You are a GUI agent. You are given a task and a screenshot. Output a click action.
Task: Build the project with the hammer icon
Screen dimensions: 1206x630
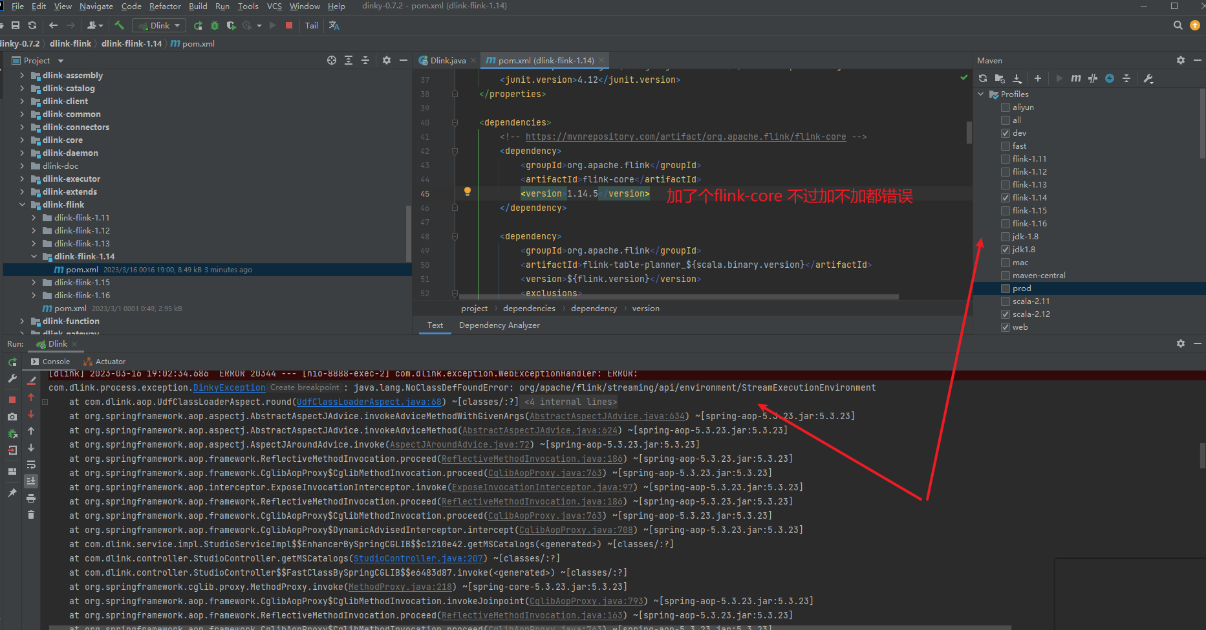120,25
